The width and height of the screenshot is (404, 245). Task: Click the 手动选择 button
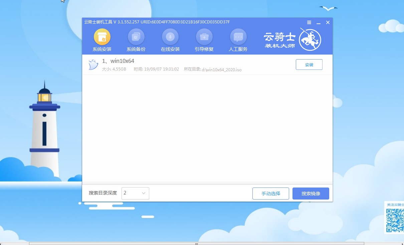click(270, 193)
